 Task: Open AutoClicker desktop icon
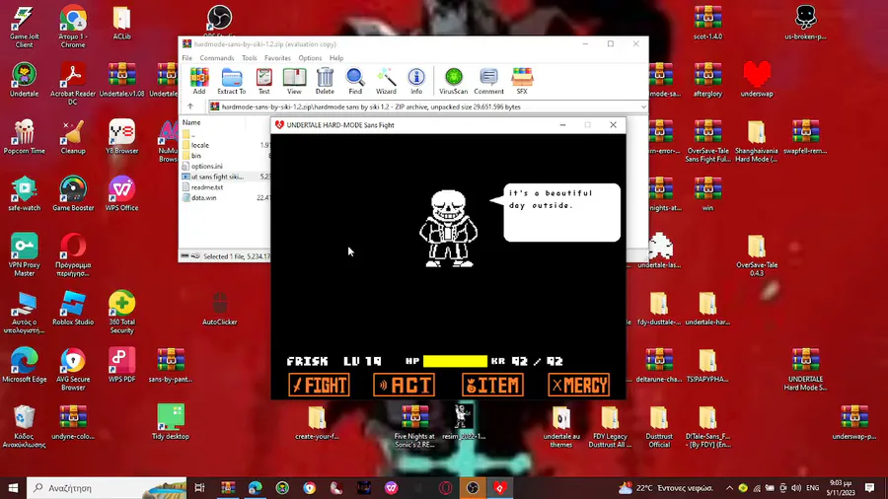220,309
